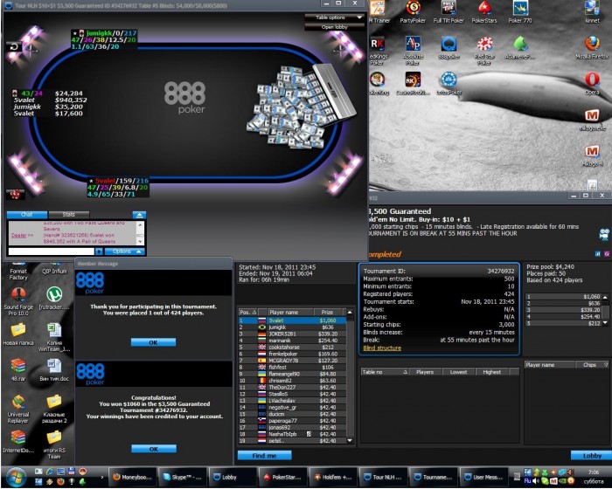Image resolution: width=612 pixels, height=489 pixels.
Task: Switch to the Lobby taskbar button
Action: (233, 477)
